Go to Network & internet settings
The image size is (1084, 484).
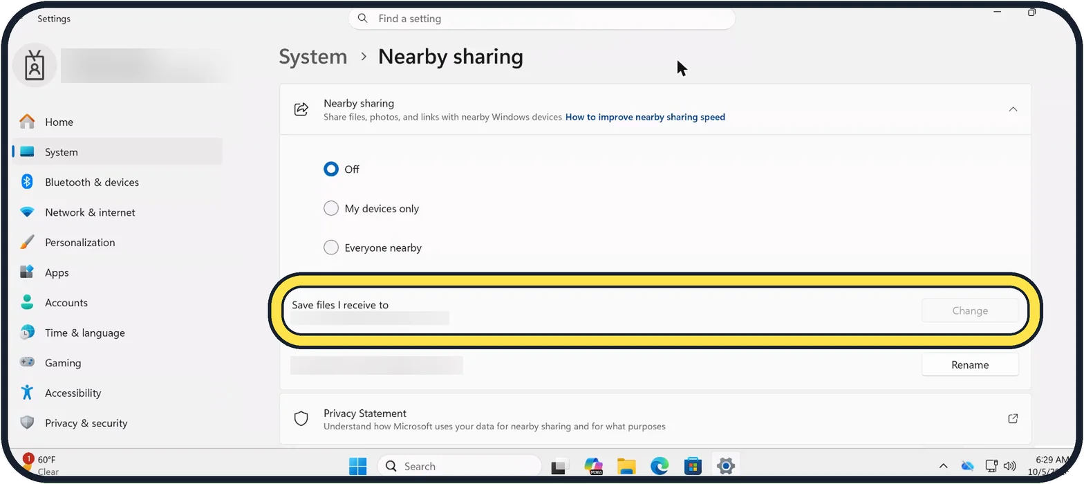click(x=117, y=212)
